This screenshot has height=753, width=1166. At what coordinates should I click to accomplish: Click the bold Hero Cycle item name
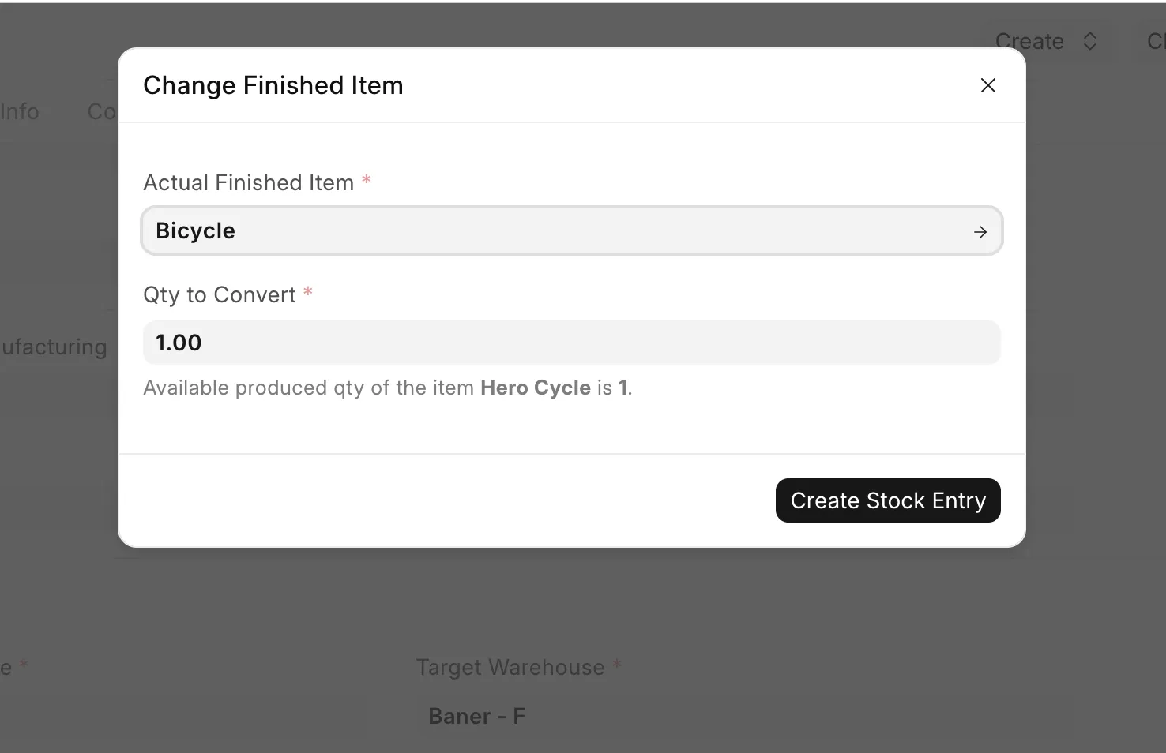[536, 388]
